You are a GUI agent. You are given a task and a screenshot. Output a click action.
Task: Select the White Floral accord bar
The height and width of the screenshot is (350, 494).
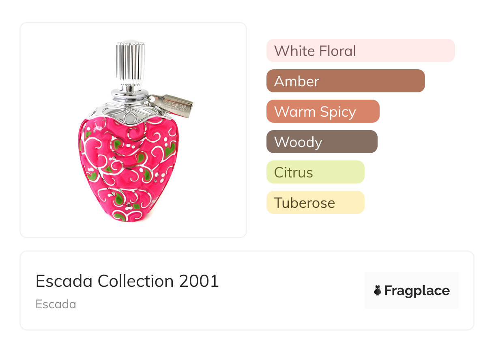pyautogui.click(x=360, y=51)
